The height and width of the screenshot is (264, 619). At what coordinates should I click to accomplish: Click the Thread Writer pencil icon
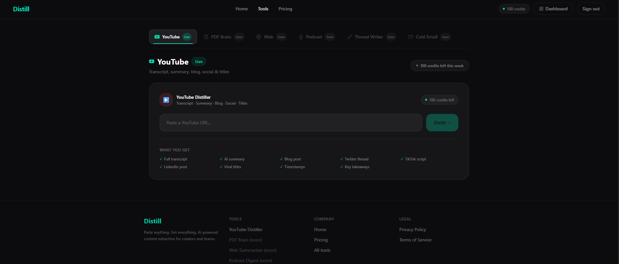pos(350,37)
